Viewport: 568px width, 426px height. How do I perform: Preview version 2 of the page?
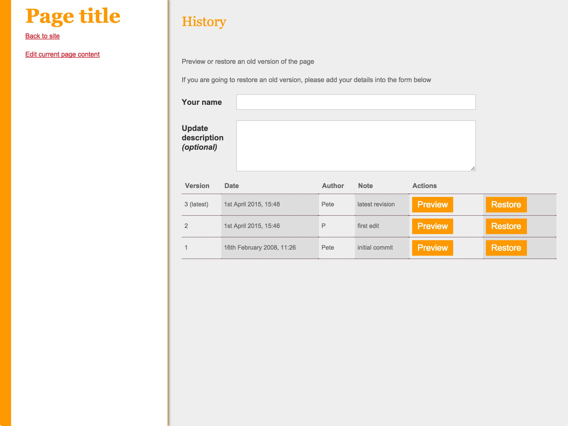click(x=432, y=226)
